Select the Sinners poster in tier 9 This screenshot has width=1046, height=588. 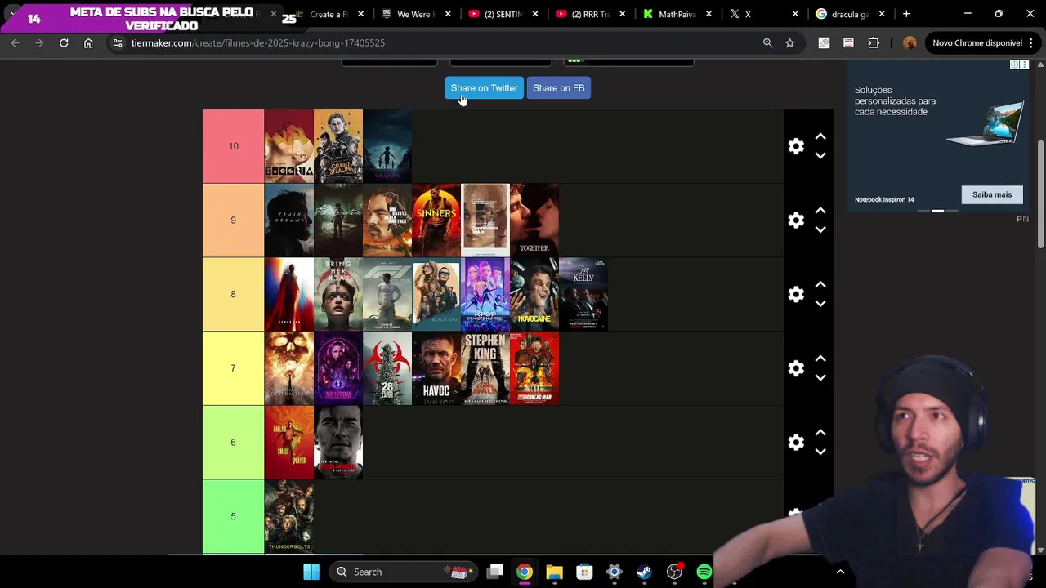coord(436,220)
